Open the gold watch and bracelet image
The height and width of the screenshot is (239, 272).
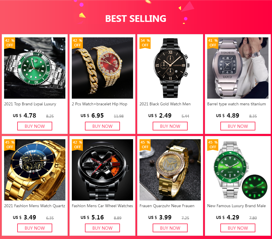(102, 68)
